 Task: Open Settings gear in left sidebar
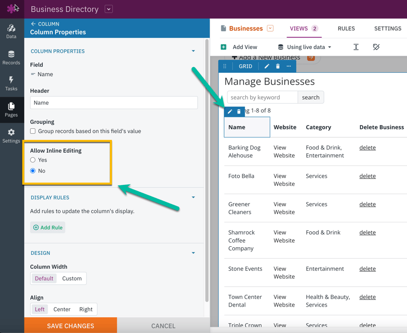(x=11, y=136)
